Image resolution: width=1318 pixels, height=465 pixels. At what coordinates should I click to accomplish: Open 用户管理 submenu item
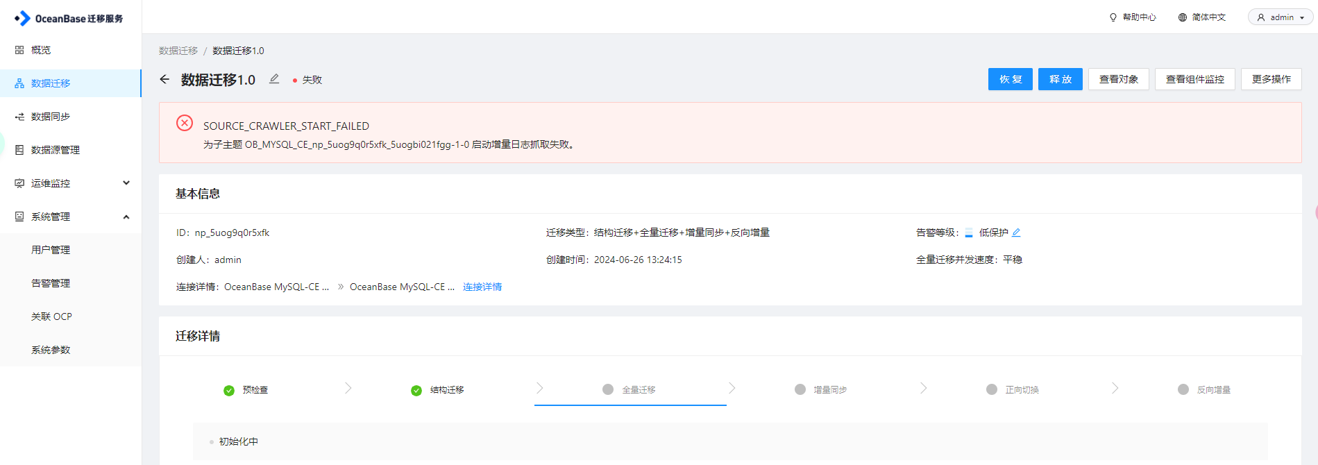click(51, 250)
